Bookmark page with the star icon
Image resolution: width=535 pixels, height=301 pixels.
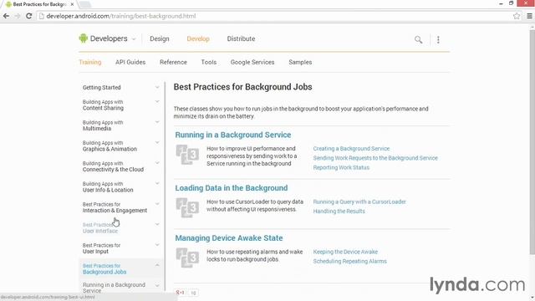click(x=517, y=16)
